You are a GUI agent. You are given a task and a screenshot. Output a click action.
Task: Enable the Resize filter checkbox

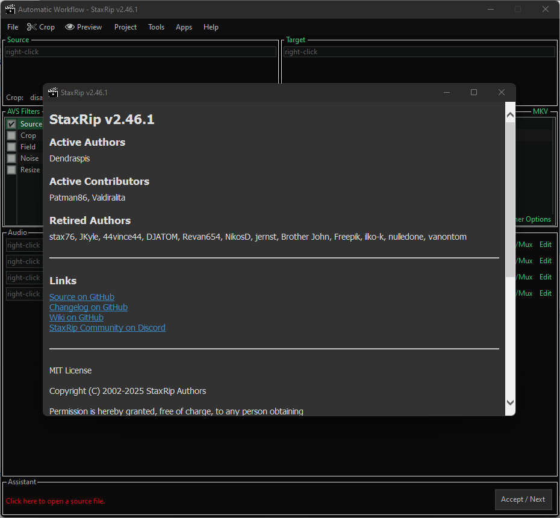coord(11,170)
